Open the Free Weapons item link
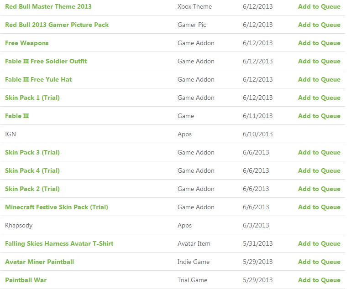The height and width of the screenshot is (289, 351). pos(26,43)
